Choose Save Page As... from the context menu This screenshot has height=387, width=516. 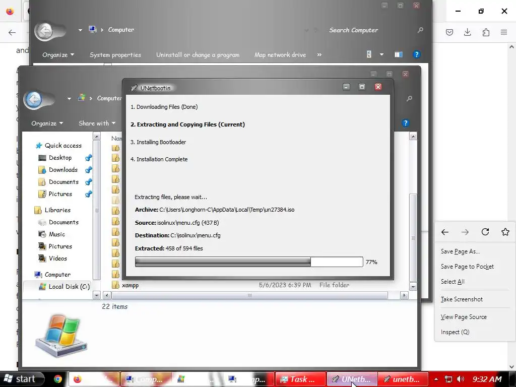tap(461, 251)
